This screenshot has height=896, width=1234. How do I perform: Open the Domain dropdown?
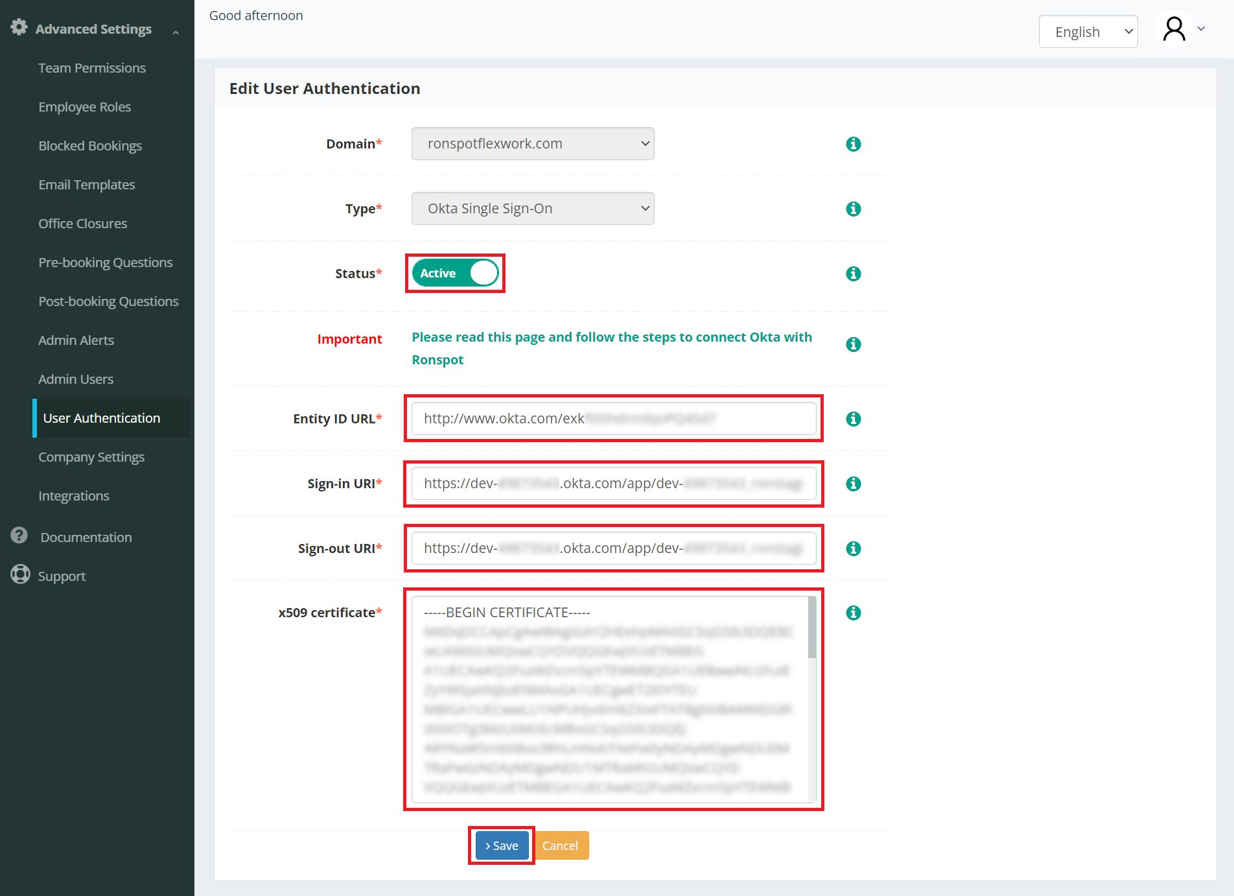[x=532, y=144]
